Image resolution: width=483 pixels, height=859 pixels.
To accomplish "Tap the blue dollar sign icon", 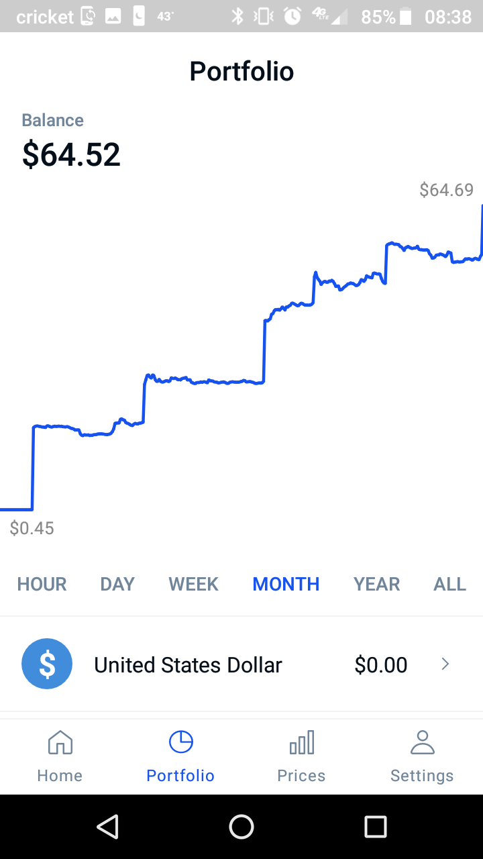I will [x=47, y=664].
